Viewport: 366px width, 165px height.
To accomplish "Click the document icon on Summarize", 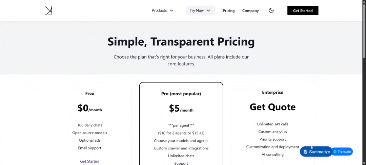I will tap(305, 152).
